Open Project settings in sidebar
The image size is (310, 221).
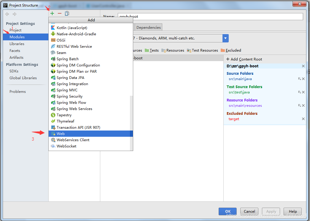coord(15,30)
